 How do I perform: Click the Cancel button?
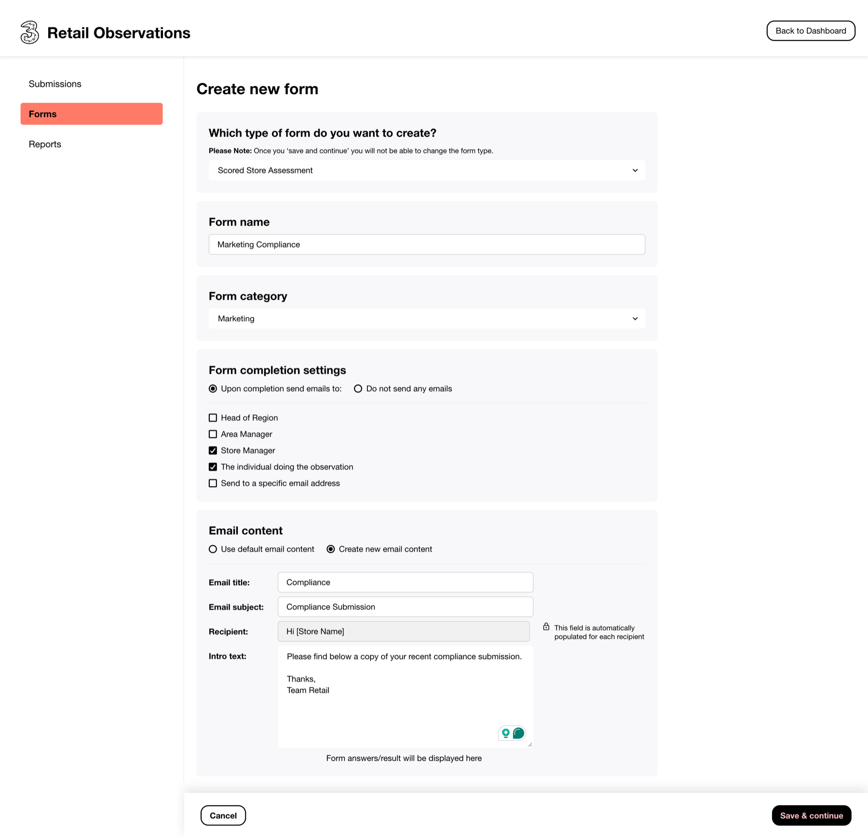point(223,815)
